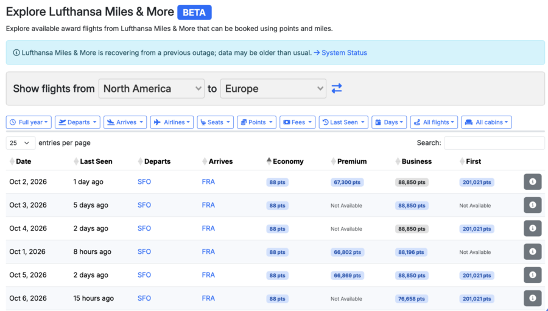Open the Arrives filter dropdown
Screen dimensions: 548x311
pos(125,122)
